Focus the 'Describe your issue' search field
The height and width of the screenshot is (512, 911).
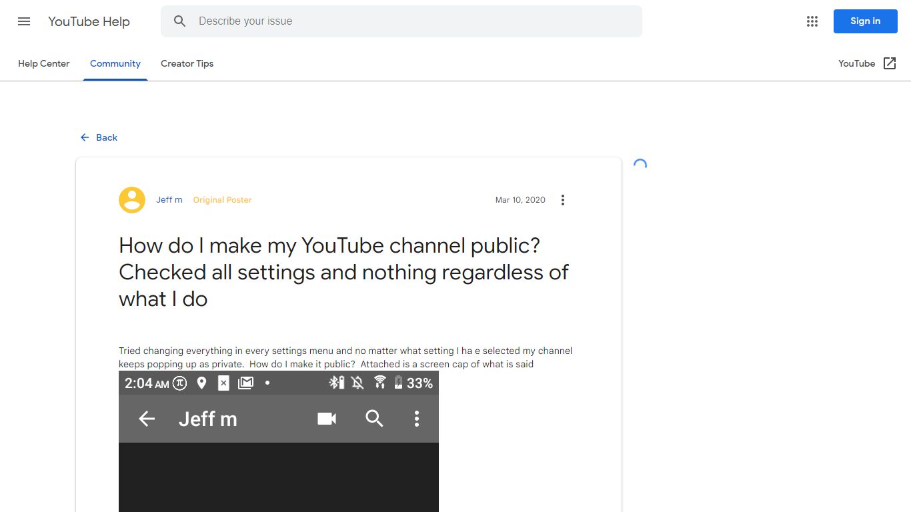pos(401,21)
